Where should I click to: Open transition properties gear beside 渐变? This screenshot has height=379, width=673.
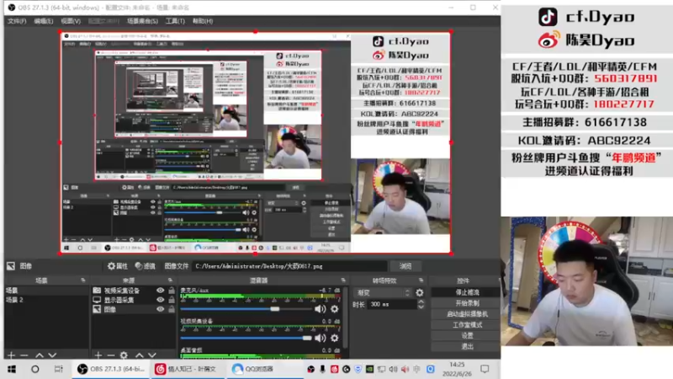click(419, 292)
